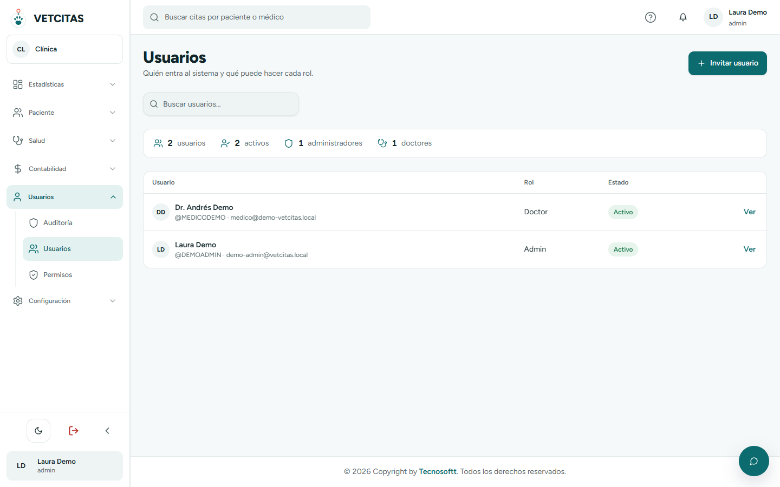This screenshot has height=487, width=780.
Task: Open the notifications bell icon
Action: pyautogui.click(x=683, y=17)
